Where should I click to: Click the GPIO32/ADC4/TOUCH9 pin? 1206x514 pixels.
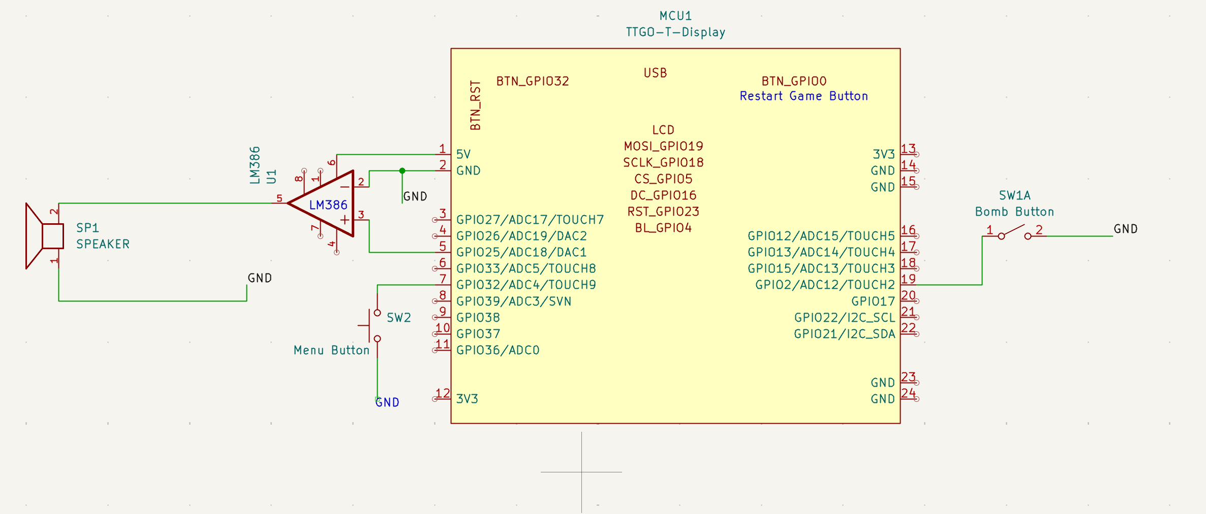525,285
